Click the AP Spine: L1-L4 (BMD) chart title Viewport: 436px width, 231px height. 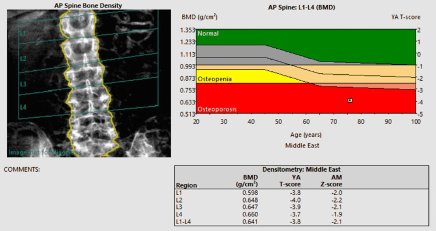point(301,8)
